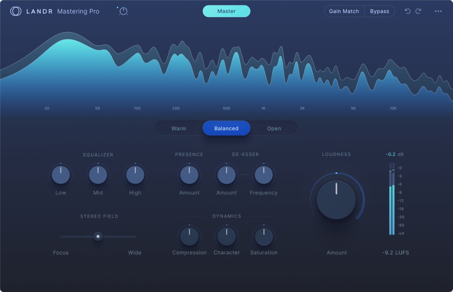Screen dimensions: 453x292
Task: Click the Compression knob
Action: [x=189, y=234]
